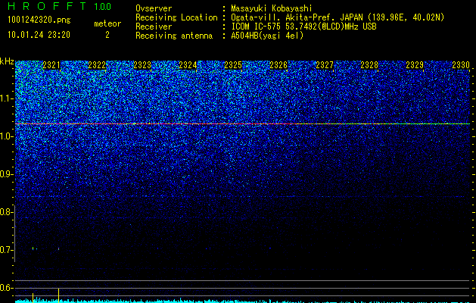Screen dimensions: 476x303
Task: Click the 0.8 frequency axis label
Action: tap(5, 212)
